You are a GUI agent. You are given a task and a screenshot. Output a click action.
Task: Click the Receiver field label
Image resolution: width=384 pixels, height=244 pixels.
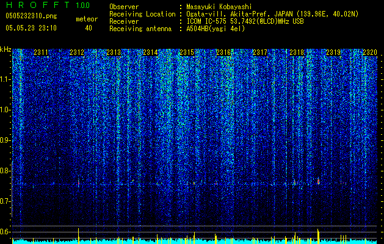pos(124,21)
